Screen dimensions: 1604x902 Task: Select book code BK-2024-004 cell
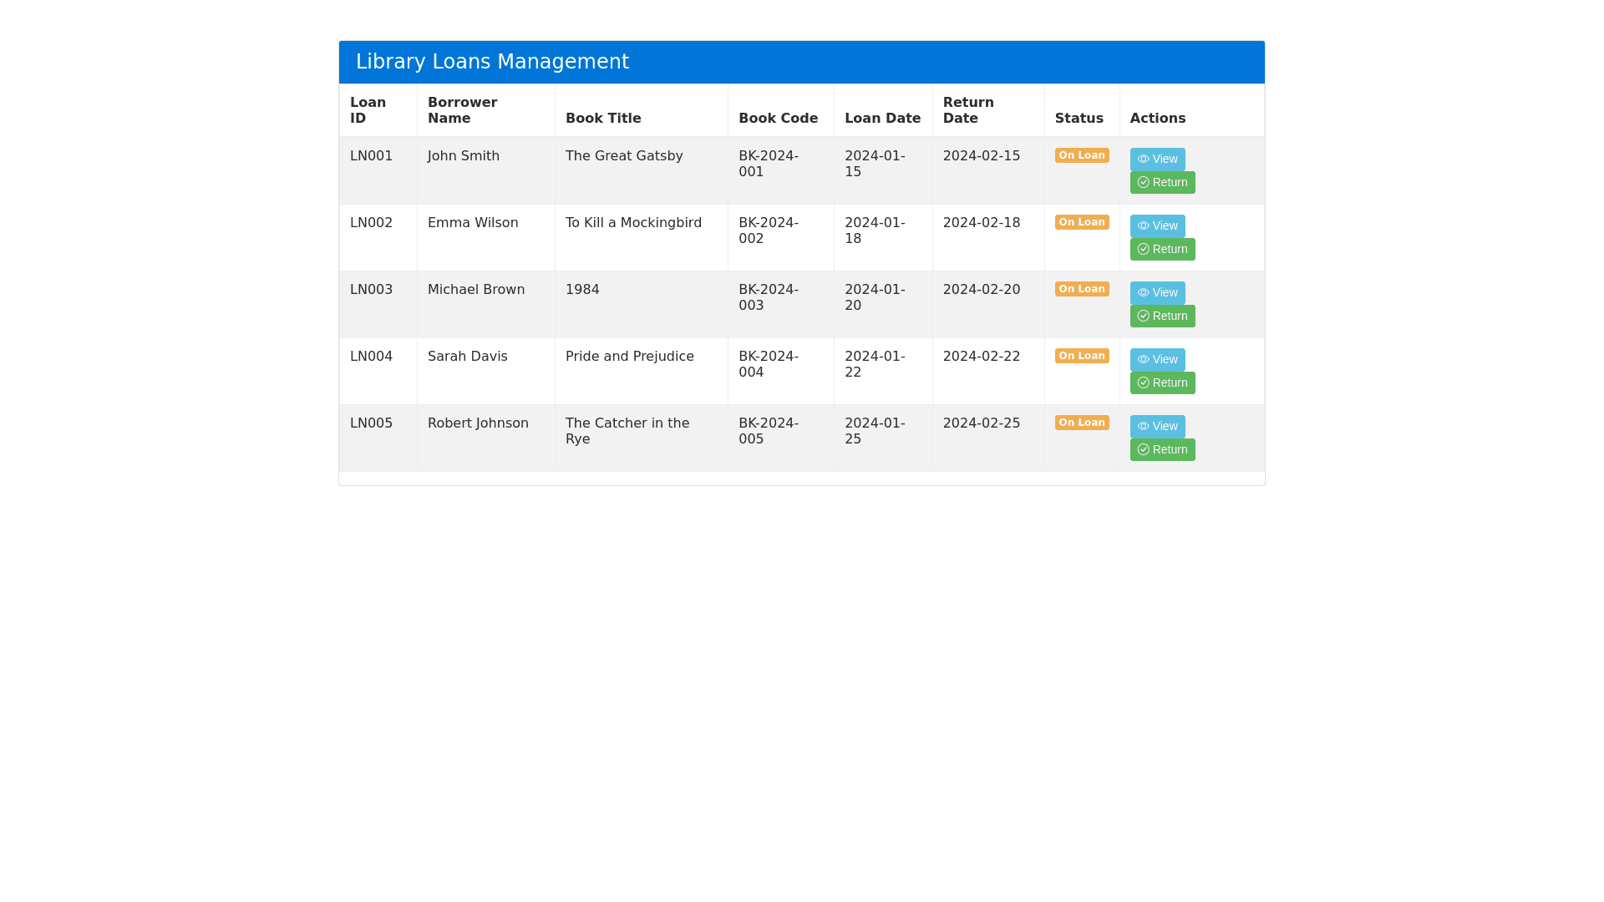pos(768,364)
